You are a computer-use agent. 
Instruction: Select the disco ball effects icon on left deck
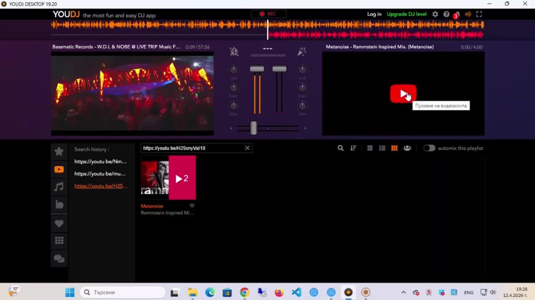234,51
